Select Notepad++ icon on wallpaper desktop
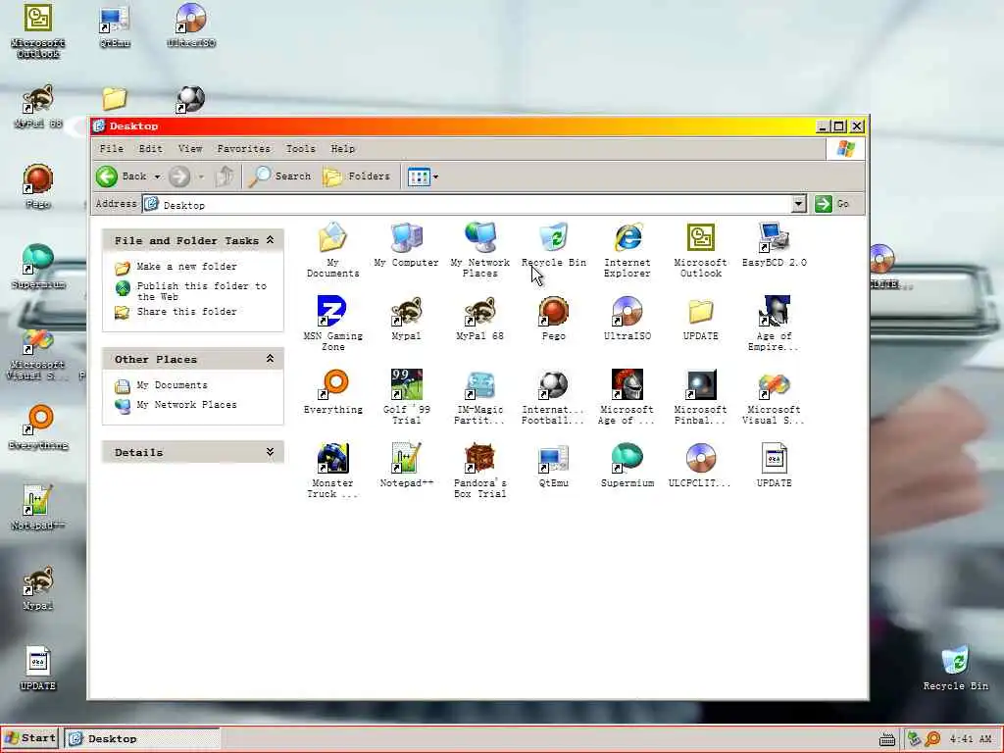This screenshot has height=753, width=1004. (x=38, y=508)
